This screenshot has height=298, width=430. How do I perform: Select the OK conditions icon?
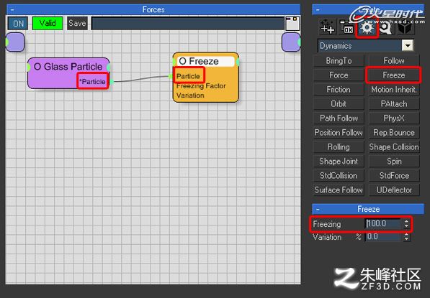click(x=346, y=27)
